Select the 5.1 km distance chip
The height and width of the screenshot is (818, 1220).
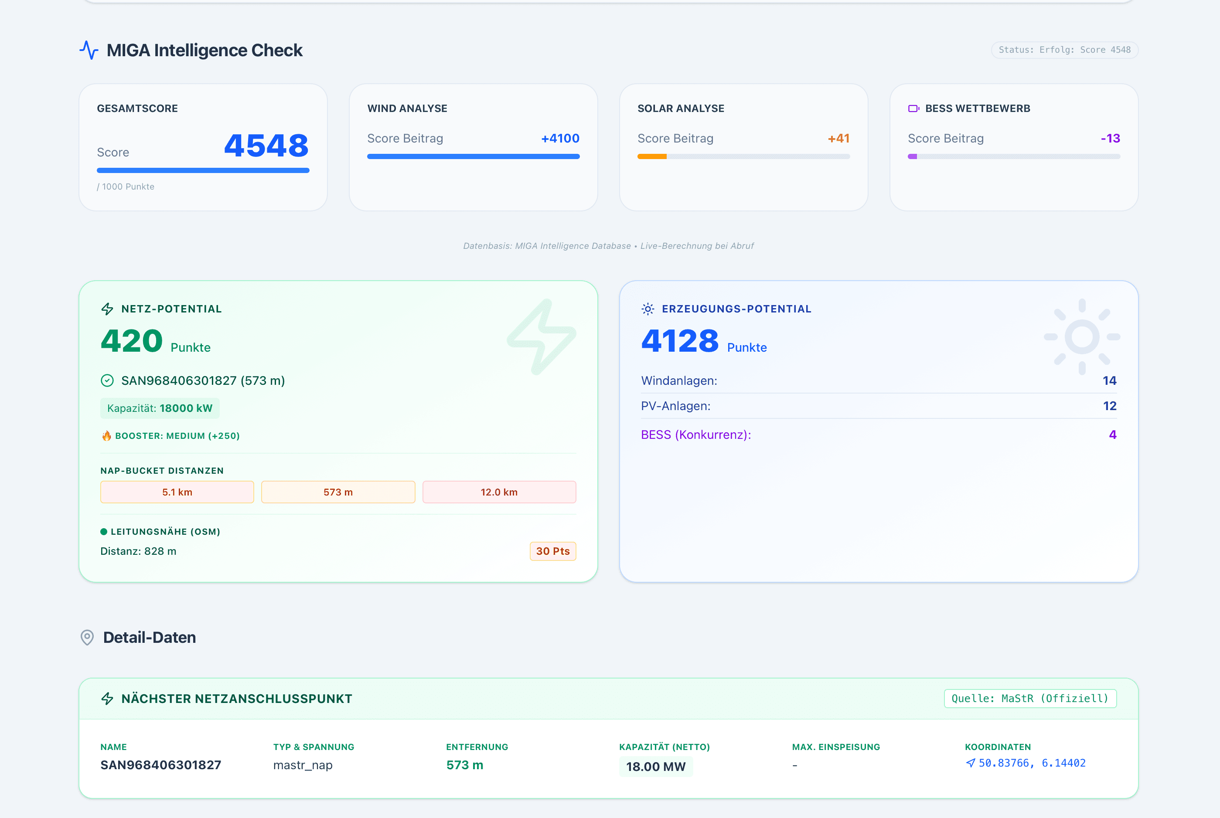pyautogui.click(x=177, y=492)
